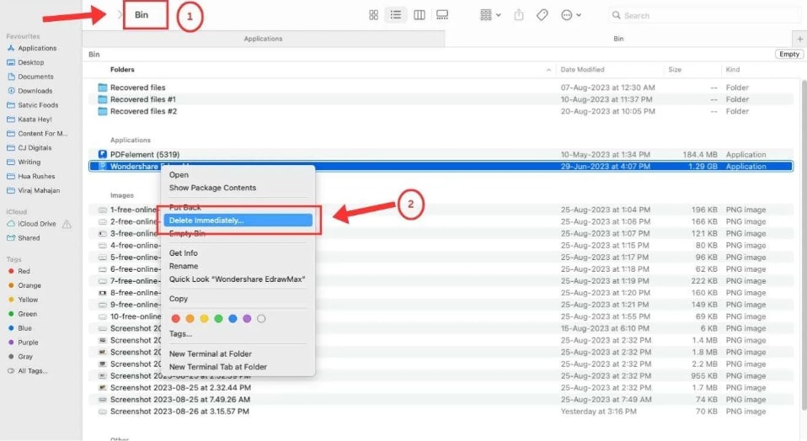
Task: Pick the red tag color circle
Action: [175, 319]
